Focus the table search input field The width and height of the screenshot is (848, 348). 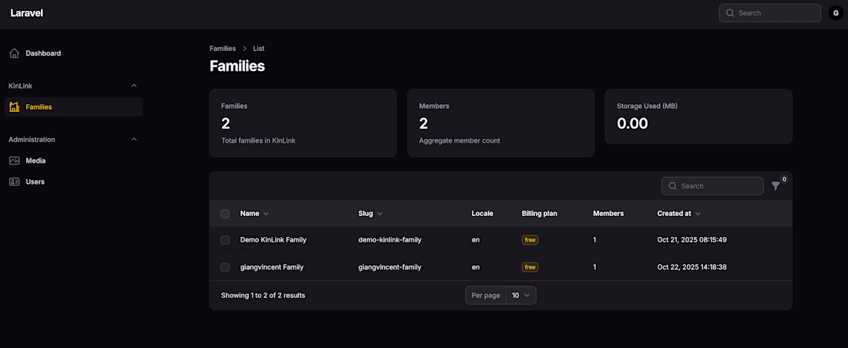(x=718, y=186)
